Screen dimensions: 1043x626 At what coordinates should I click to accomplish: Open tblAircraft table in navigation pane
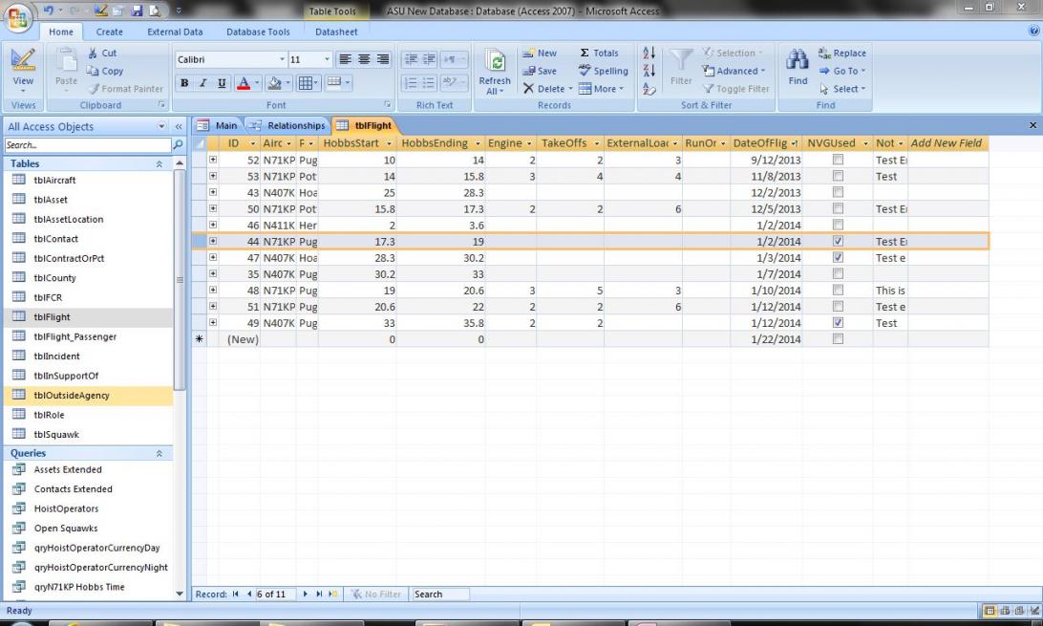54,180
